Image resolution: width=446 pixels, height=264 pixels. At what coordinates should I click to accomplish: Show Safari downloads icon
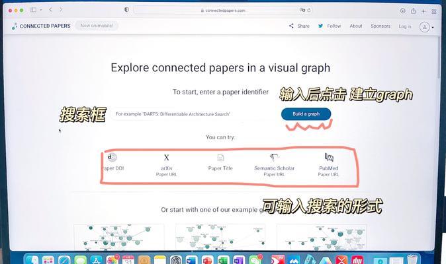point(403,11)
